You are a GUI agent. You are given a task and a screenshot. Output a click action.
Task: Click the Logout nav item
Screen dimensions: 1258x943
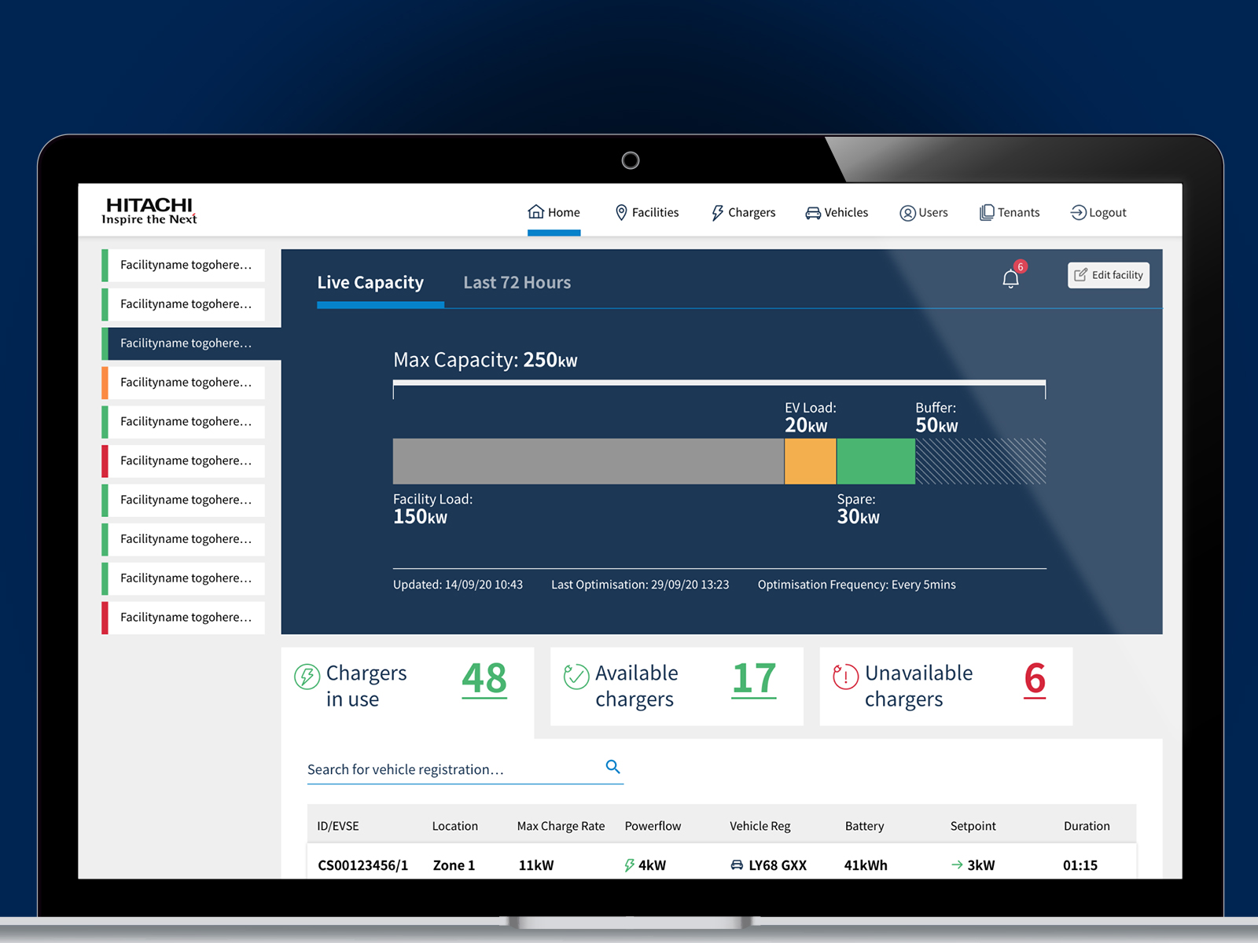point(1098,212)
